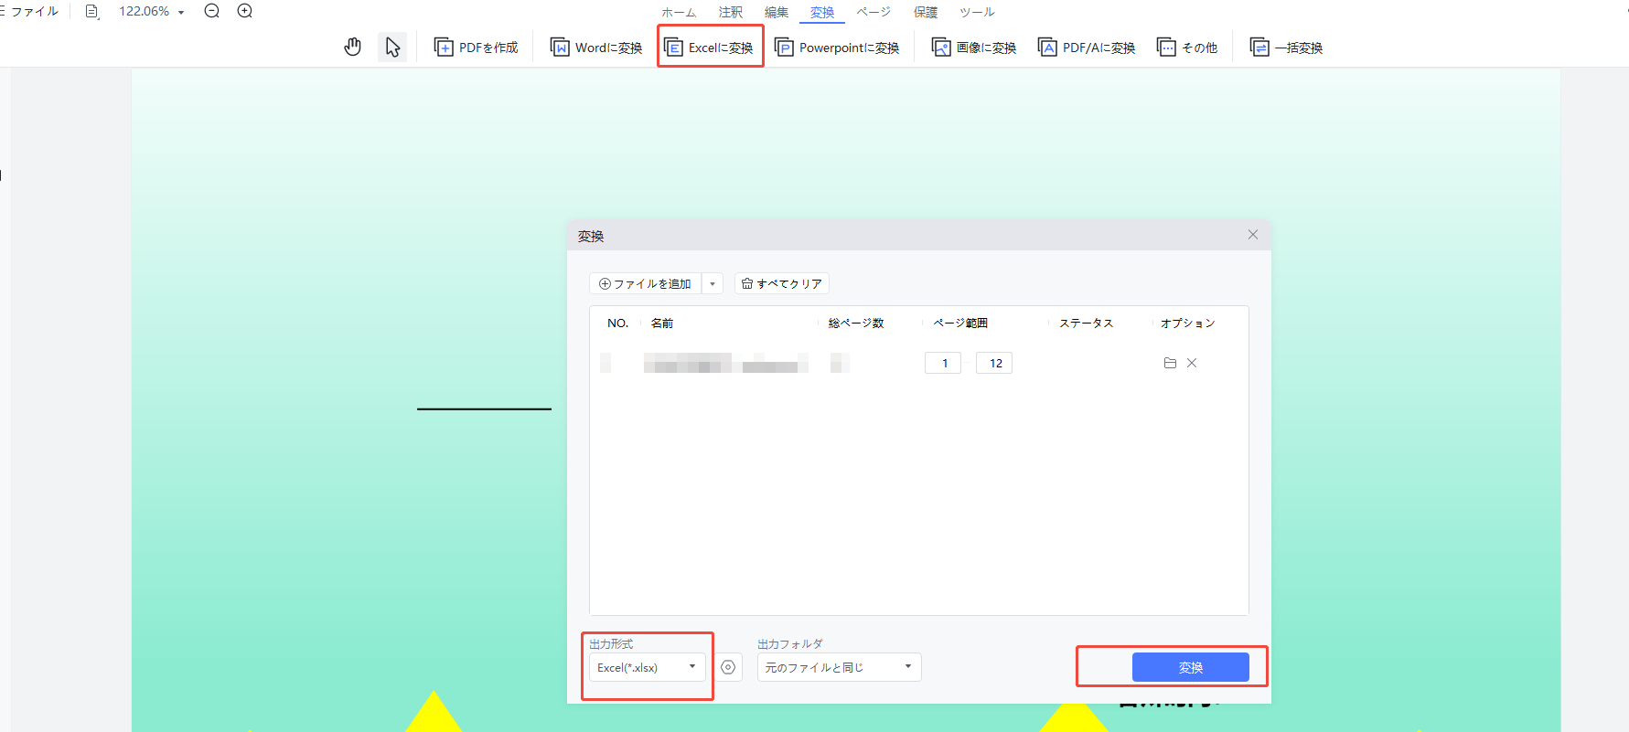
Task: Click Powerpointに変換 in toolbar
Action: click(x=837, y=48)
